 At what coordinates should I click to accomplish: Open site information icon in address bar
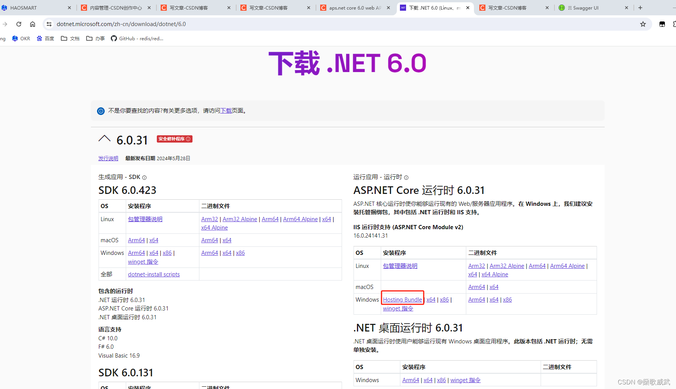coord(49,24)
